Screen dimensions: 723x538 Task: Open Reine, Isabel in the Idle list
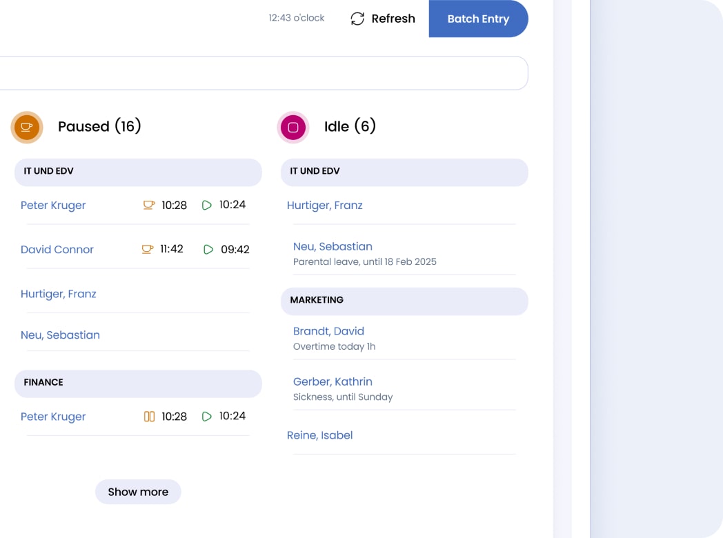(x=319, y=435)
